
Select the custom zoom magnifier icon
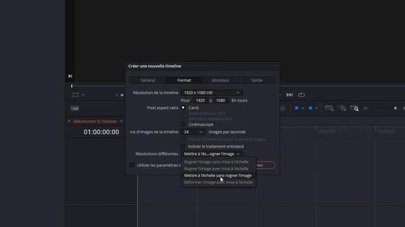click(x=354, y=108)
